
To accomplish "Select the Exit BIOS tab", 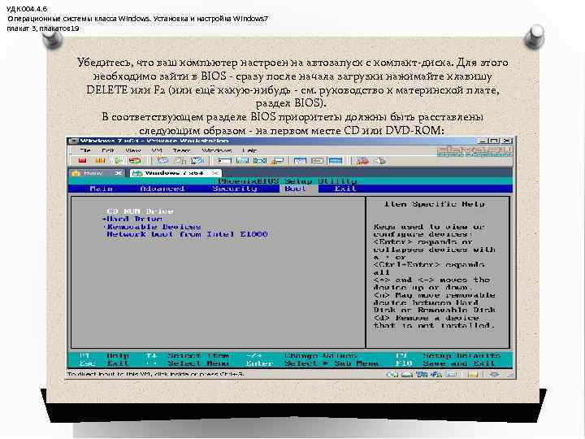I will pyautogui.click(x=345, y=189).
